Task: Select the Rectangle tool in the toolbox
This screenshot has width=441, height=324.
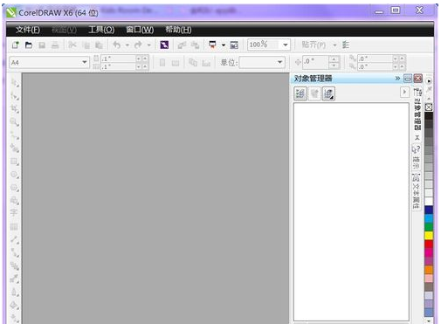Action: tap(15, 162)
